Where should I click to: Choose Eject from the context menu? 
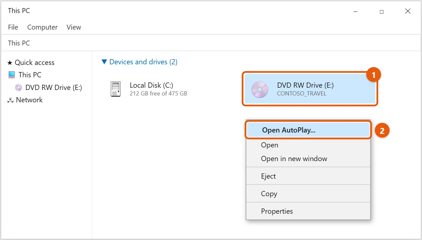coord(308,176)
